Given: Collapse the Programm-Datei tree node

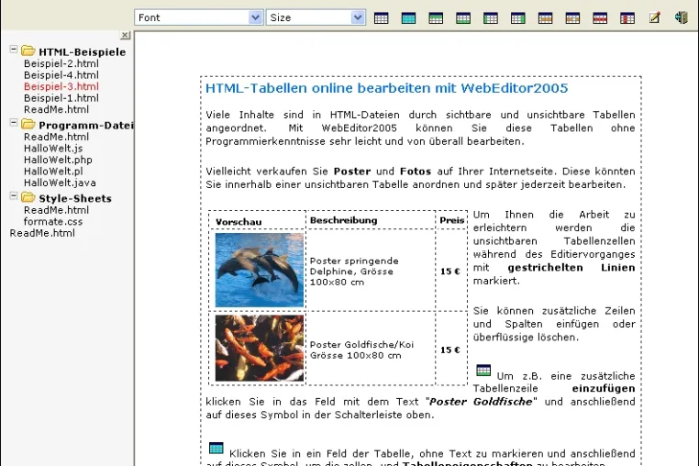Looking at the screenshot, I should pyautogui.click(x=14, y=122).
